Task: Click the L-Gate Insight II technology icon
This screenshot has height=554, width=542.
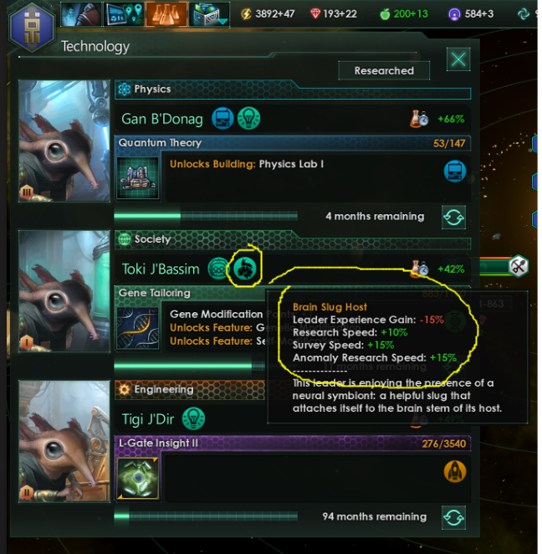Action: point(138,478)
